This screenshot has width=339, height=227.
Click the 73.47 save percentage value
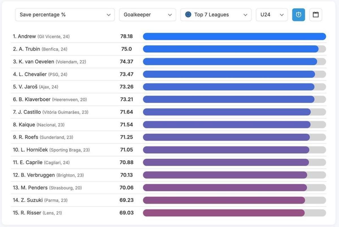[x=127, y=74]
